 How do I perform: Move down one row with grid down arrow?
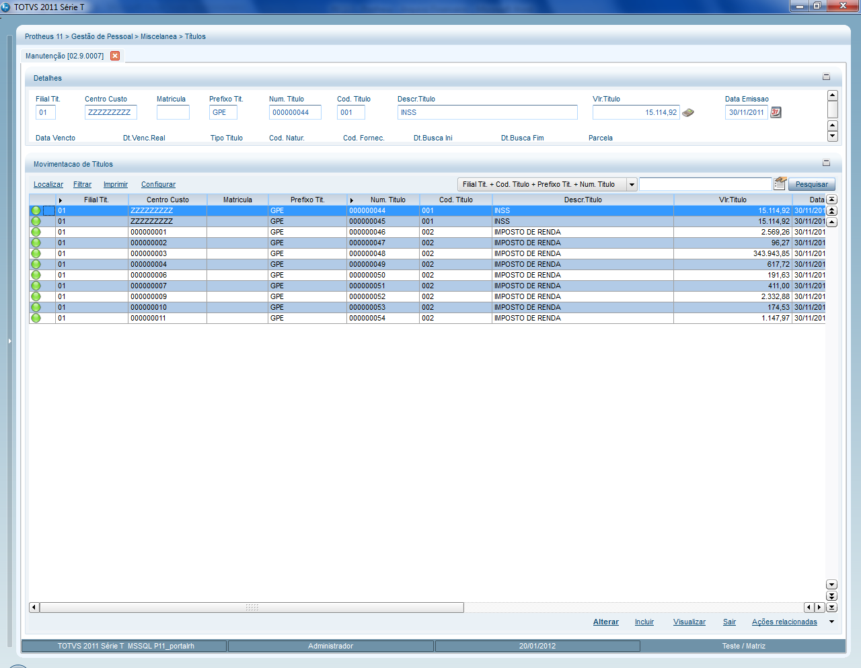831,585
